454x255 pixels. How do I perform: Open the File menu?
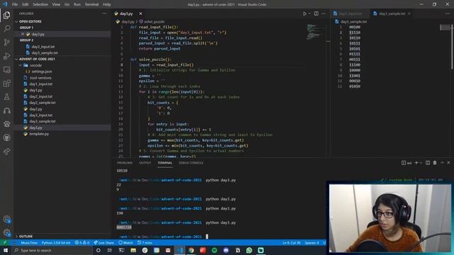15,4
